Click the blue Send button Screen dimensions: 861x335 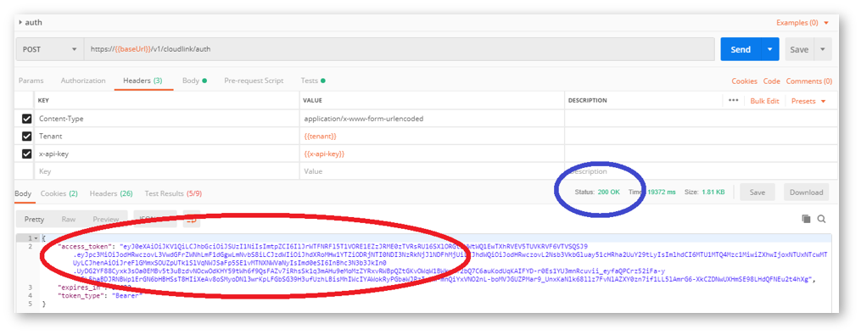(741, 49)
